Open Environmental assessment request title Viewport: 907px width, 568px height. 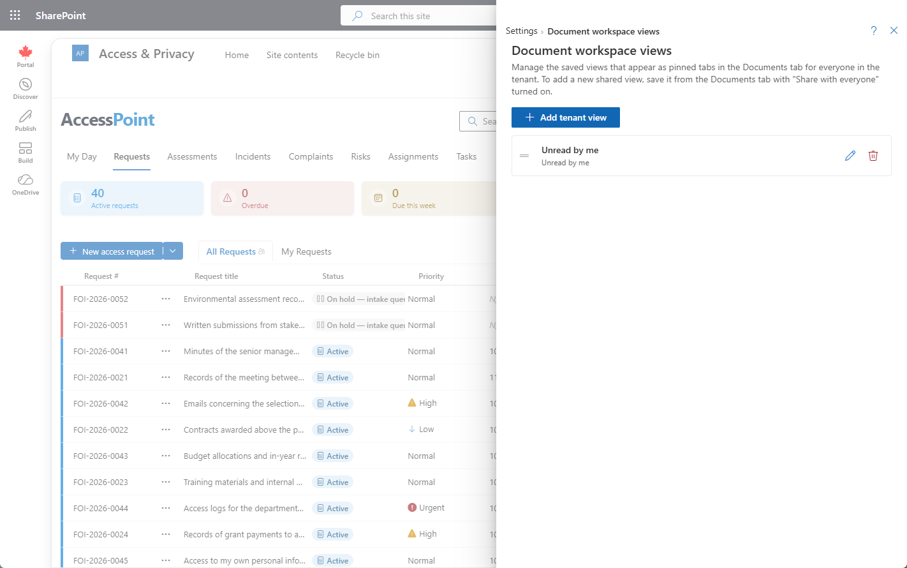click(x=244, y=299)
